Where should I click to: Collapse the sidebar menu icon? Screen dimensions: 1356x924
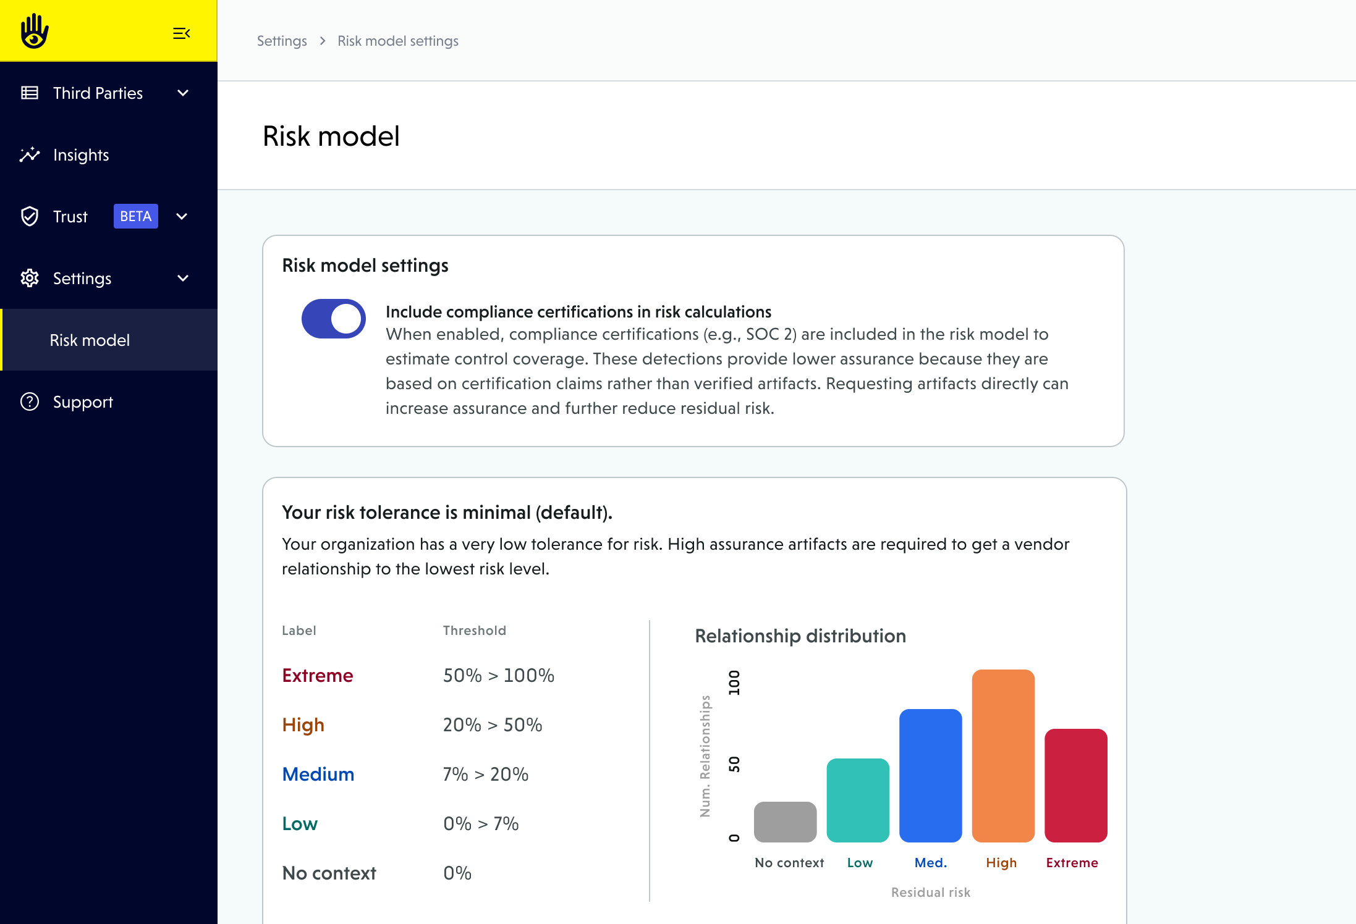pyautogui.click(x=181, y=33)
